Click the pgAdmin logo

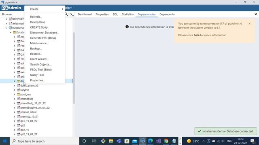pos(11,8)
